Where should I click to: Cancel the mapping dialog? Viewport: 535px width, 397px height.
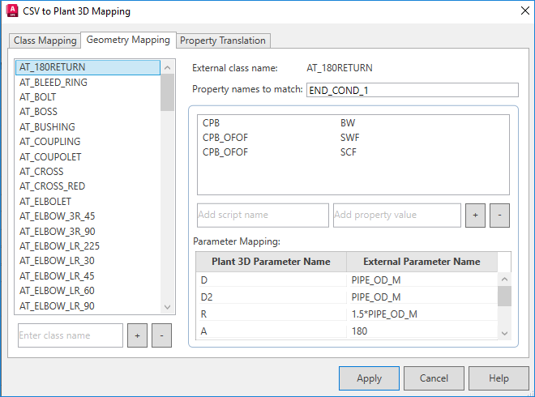tap(434, 378)
